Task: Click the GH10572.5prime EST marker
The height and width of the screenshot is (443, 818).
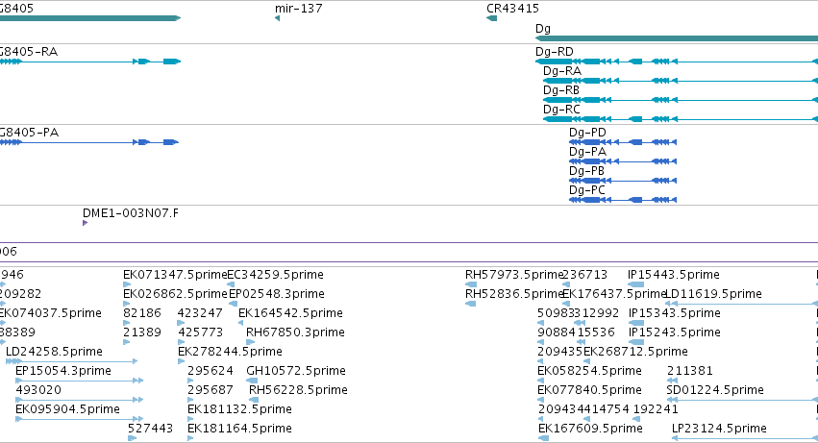Action: pyautogui.click(x=252, y=381)
